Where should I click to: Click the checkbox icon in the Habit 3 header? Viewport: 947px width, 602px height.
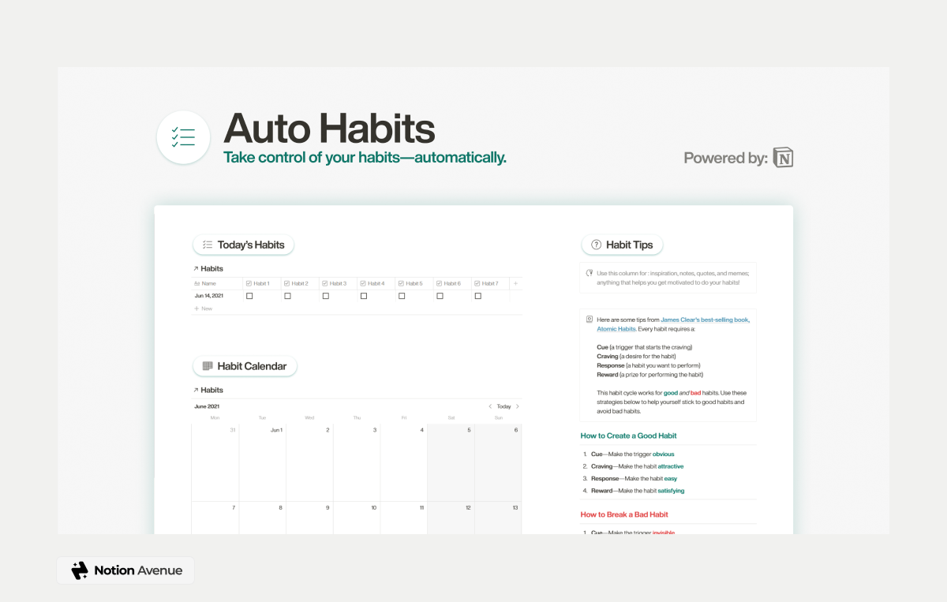click(324, 282)
